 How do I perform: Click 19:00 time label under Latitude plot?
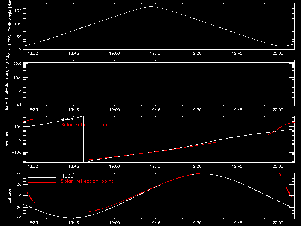click(115, 223)
